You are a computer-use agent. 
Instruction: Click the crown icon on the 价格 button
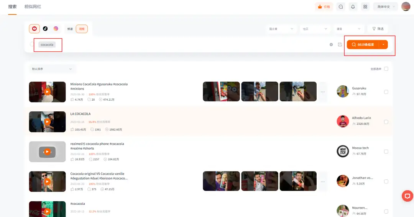[320, 7]
